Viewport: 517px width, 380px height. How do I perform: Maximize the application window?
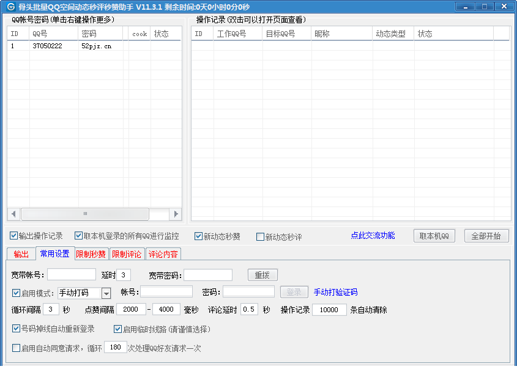(x=485, y=7)
